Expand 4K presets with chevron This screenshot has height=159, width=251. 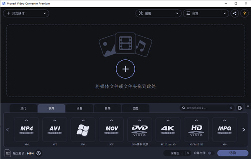168,121
